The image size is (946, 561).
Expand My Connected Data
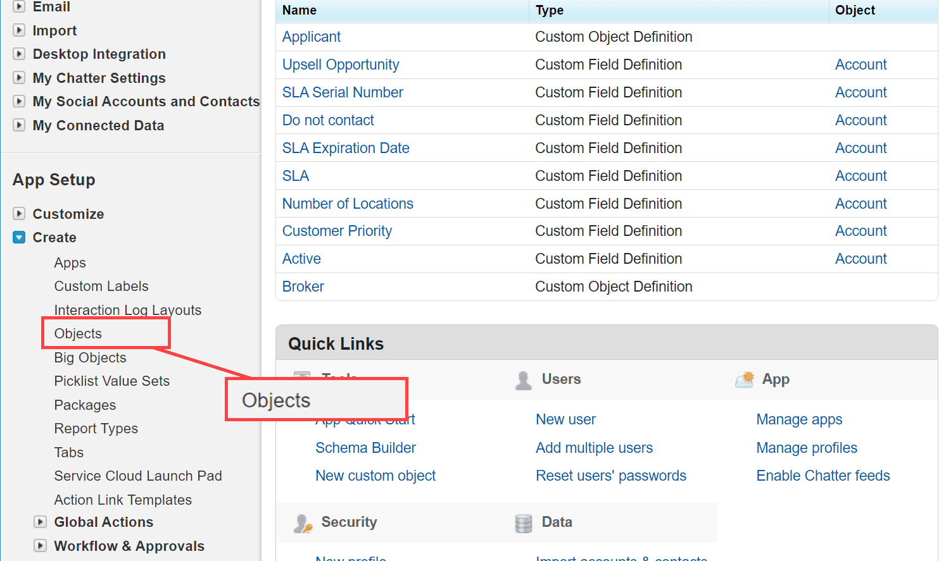click(x=19, y=125)
